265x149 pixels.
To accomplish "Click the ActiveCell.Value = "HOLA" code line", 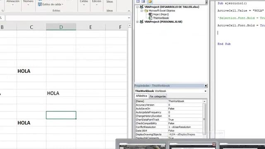I will coord(241,10).
